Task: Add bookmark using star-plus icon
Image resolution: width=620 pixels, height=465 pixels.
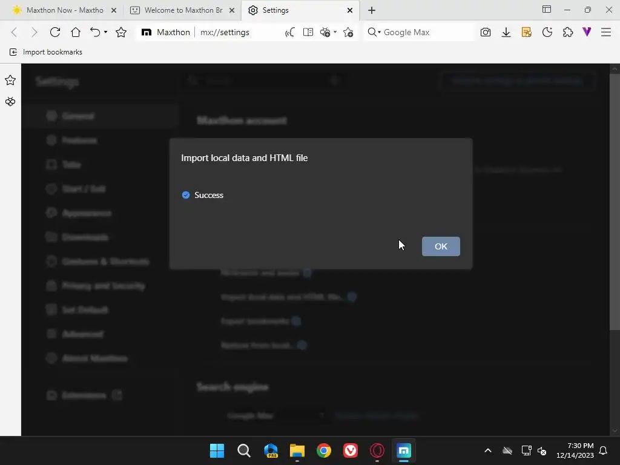Action: [x=348, y=33]
